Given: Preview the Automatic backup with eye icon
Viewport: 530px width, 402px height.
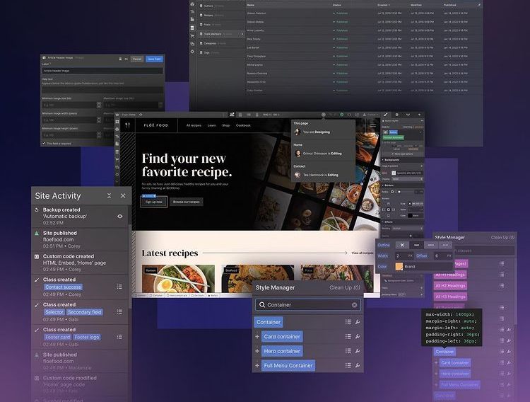Looking at the screenshot, I should click(x=120, y=216).
